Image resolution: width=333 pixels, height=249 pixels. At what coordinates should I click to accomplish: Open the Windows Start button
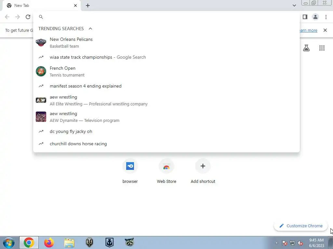coord(9,243)
